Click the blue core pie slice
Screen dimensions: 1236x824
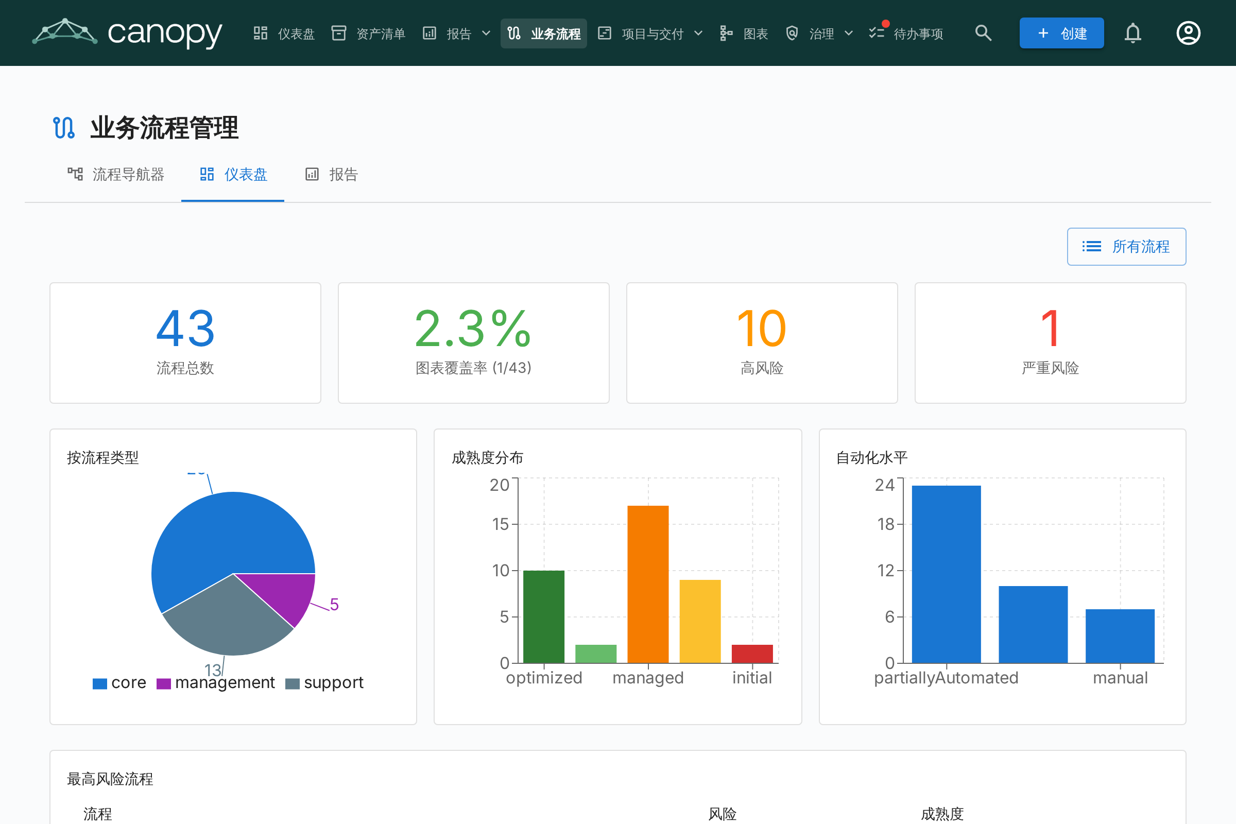coord(221,536)
